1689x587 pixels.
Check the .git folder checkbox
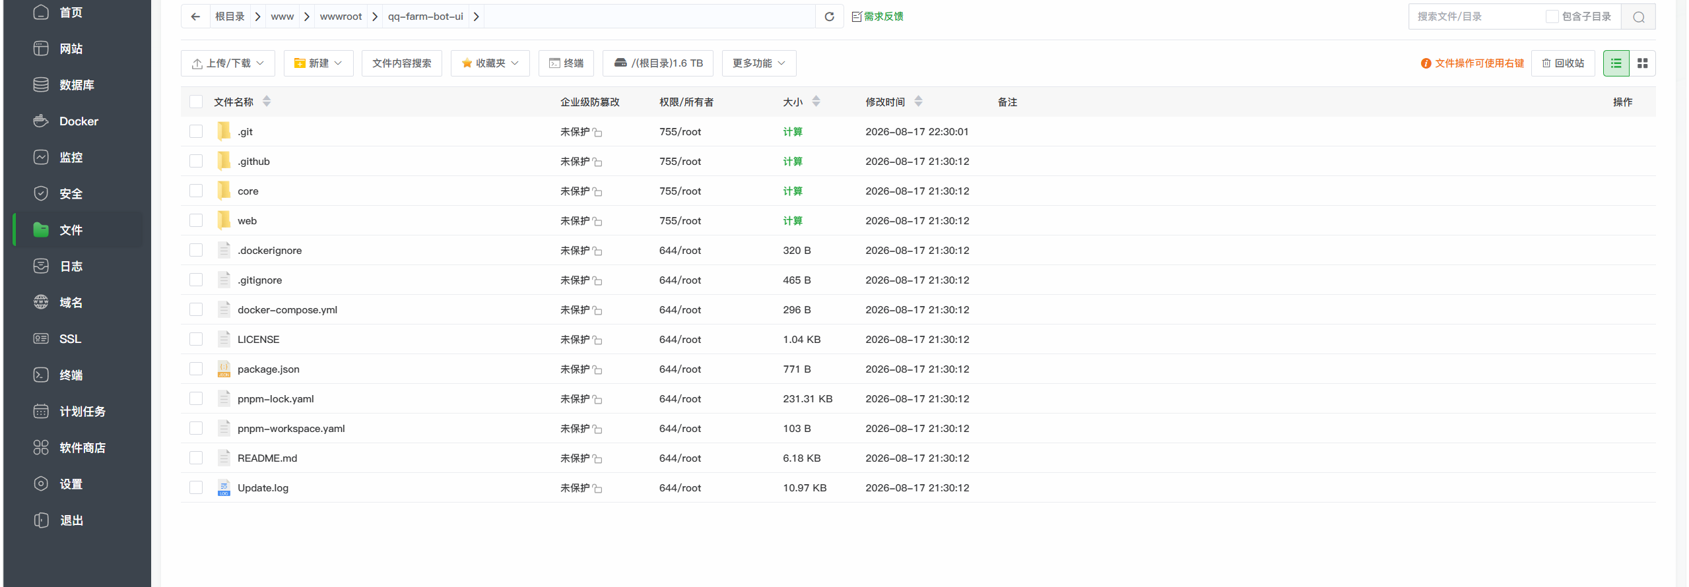pos(196,131)
